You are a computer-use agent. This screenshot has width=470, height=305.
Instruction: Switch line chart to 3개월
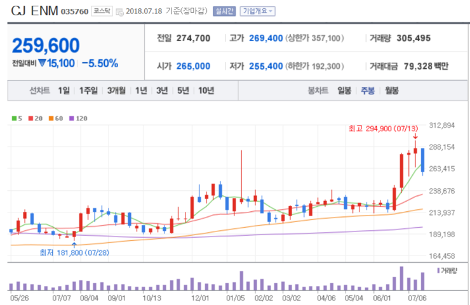tap(116, 91)
